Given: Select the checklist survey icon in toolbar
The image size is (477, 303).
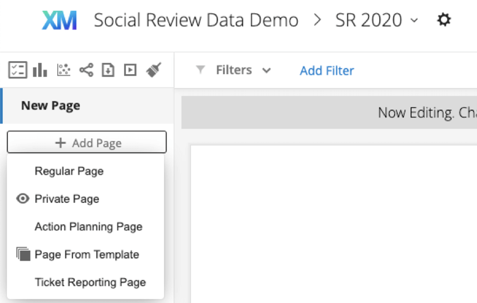Looking at the screenshot, I should [x=18, y=70].
